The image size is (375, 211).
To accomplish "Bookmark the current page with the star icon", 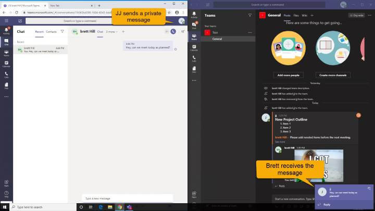I will coord(169,13).
